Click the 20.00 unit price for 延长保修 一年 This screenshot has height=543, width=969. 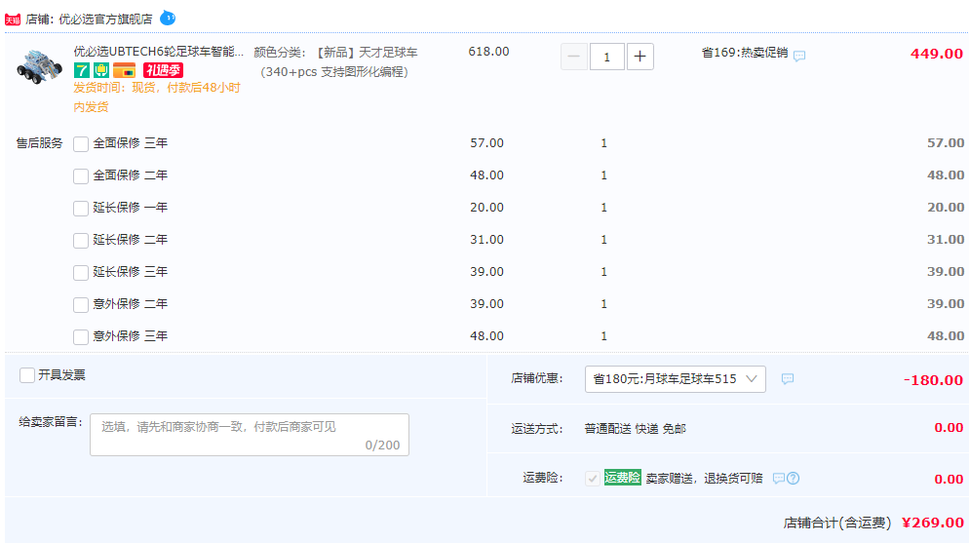click(487, 208)
